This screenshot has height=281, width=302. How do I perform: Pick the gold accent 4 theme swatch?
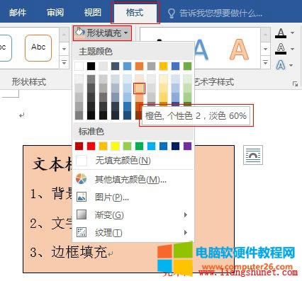(x=163, y=67)
